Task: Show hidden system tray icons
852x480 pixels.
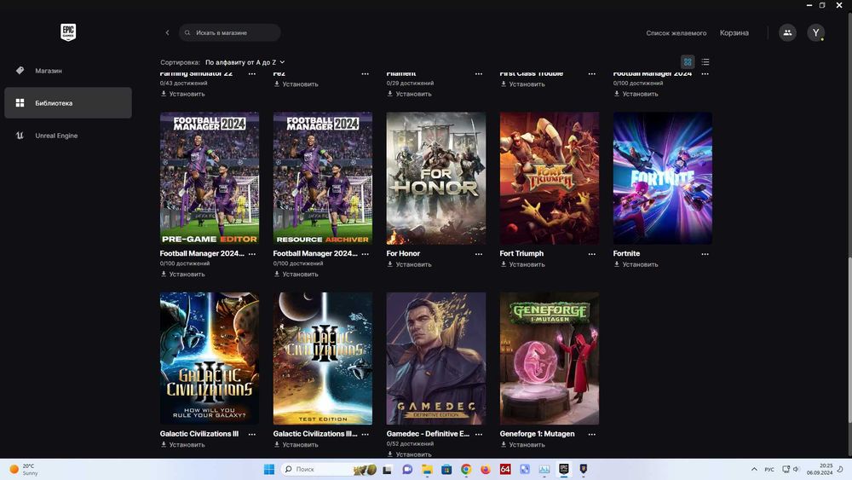Action: tap(754, 469)
